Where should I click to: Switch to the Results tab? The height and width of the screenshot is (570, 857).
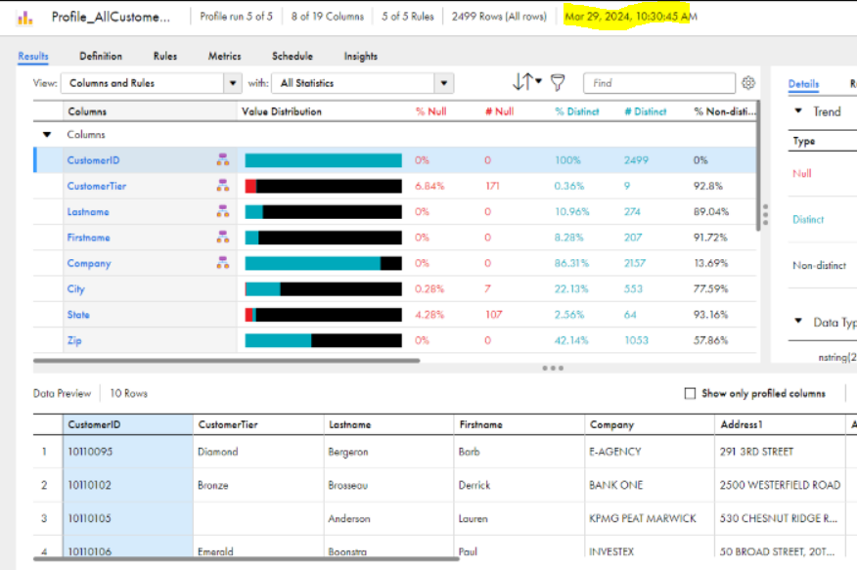point(33,57)
